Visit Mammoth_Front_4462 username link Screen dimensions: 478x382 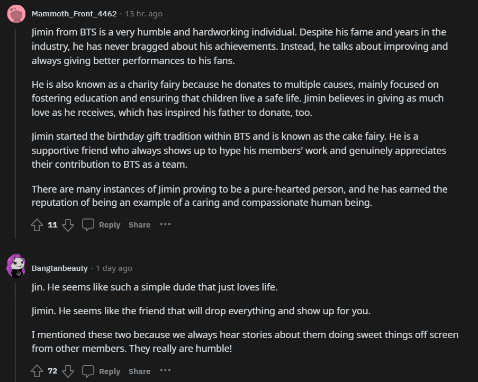tap(74, 13)
